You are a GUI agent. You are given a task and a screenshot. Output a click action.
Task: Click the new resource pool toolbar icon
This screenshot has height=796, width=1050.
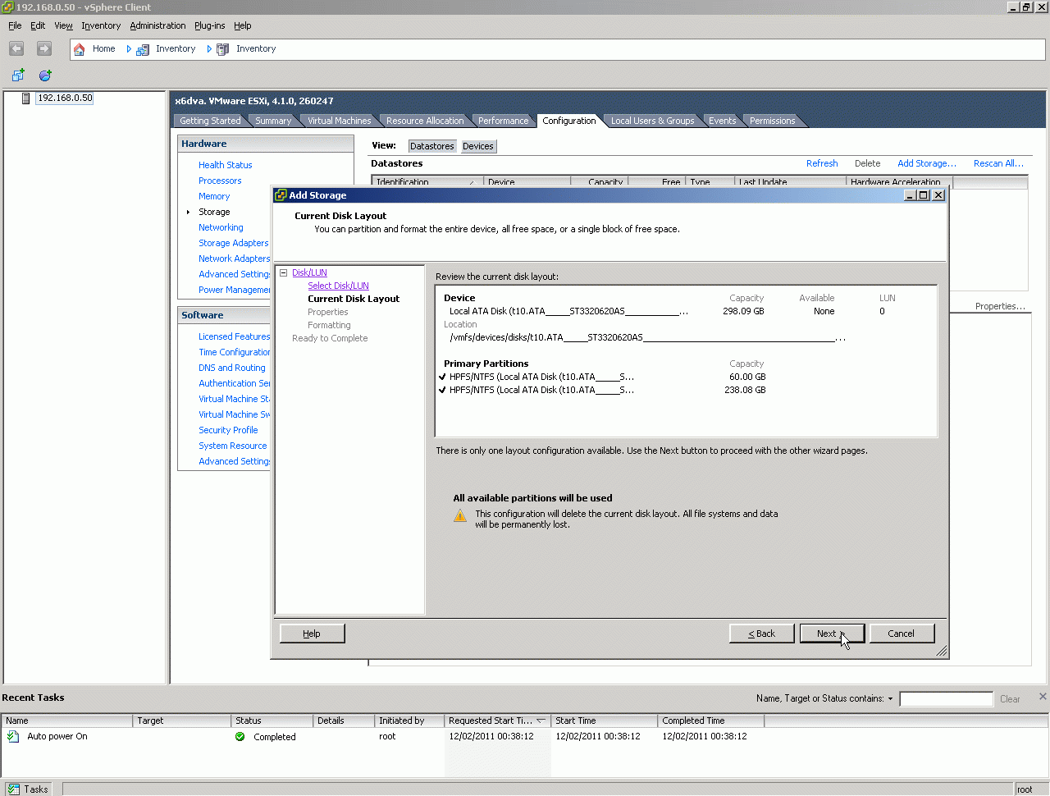[45, 75]
